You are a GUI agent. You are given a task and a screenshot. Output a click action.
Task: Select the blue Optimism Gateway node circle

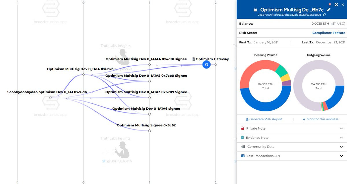click(206, 65)
